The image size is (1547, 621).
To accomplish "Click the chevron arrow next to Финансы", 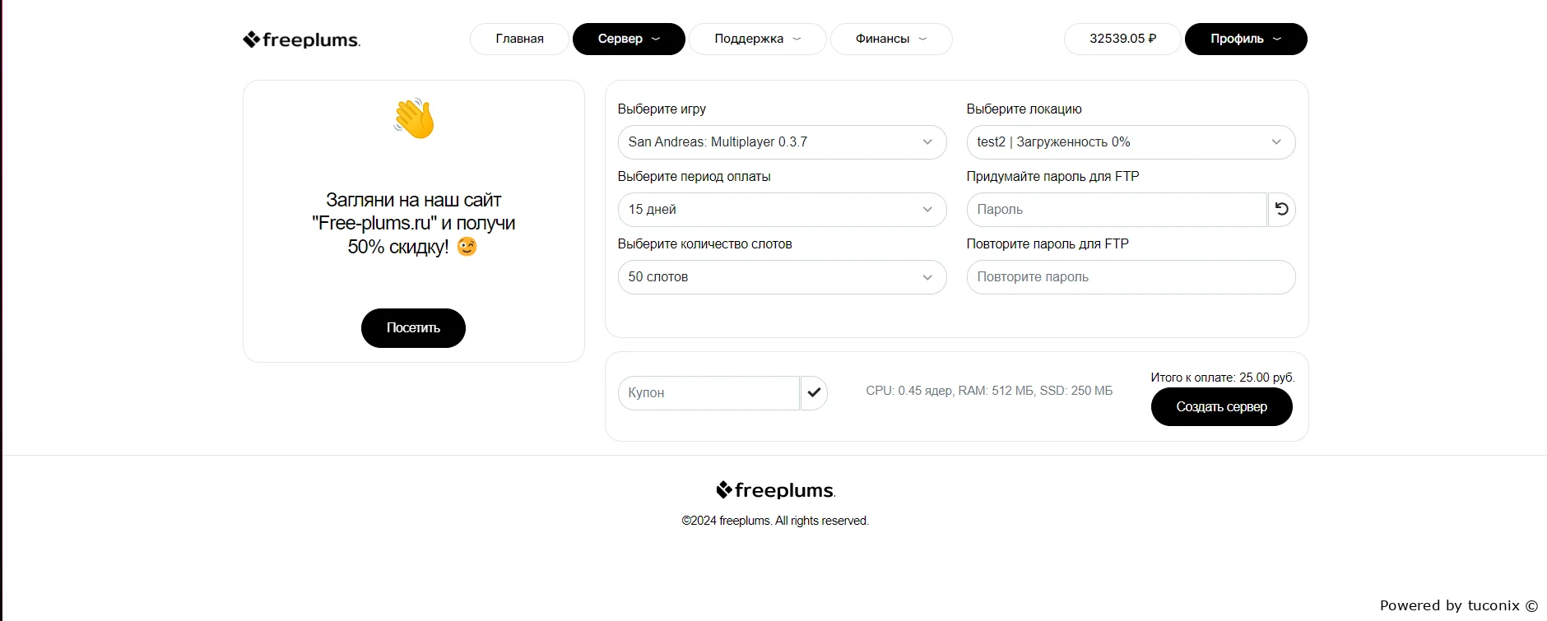I will pos(922,39).
